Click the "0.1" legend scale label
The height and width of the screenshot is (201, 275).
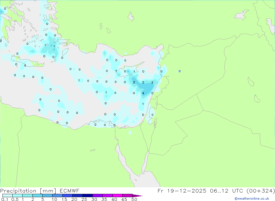(4, 199)
